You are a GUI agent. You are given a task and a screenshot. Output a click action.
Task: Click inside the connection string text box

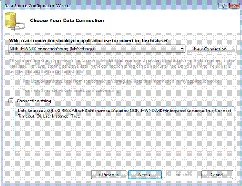[x=125, y=130]
